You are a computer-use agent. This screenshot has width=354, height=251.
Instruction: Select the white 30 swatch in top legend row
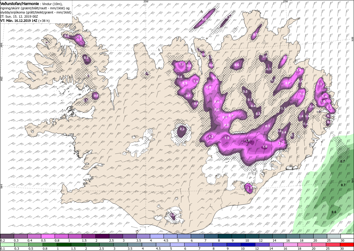tap(347, 236)
